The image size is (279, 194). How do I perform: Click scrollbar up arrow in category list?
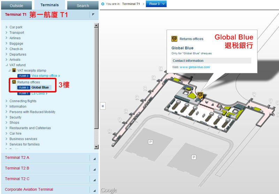tap(96, 25)
